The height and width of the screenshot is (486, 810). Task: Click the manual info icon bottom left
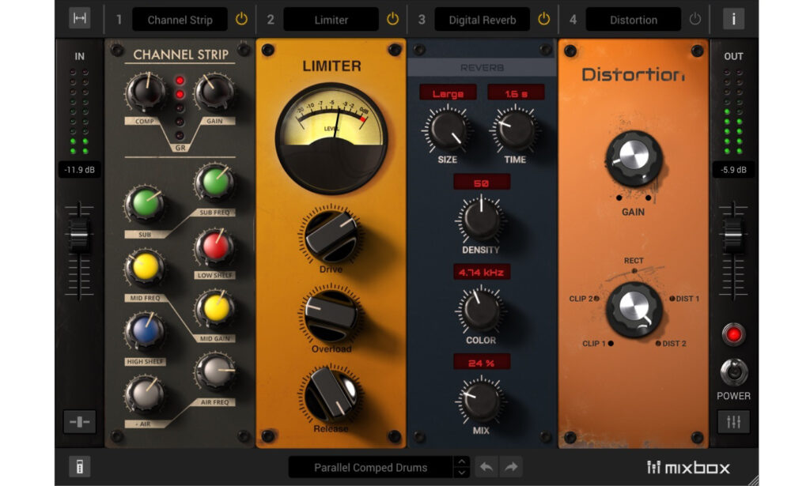[78, 467]
